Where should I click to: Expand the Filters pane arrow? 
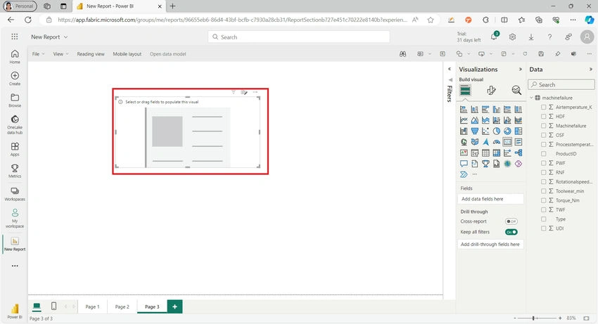(450, 69)
